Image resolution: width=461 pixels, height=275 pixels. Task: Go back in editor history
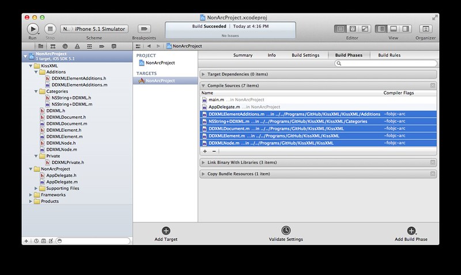149,46
